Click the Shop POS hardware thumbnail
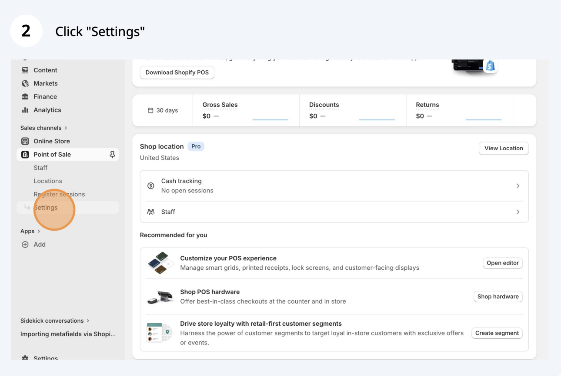This screenshot has height=377, width=561. click(160, 297)
